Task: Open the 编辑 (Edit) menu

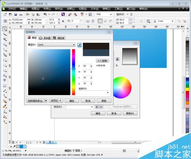Action: (x=24, y=9)
